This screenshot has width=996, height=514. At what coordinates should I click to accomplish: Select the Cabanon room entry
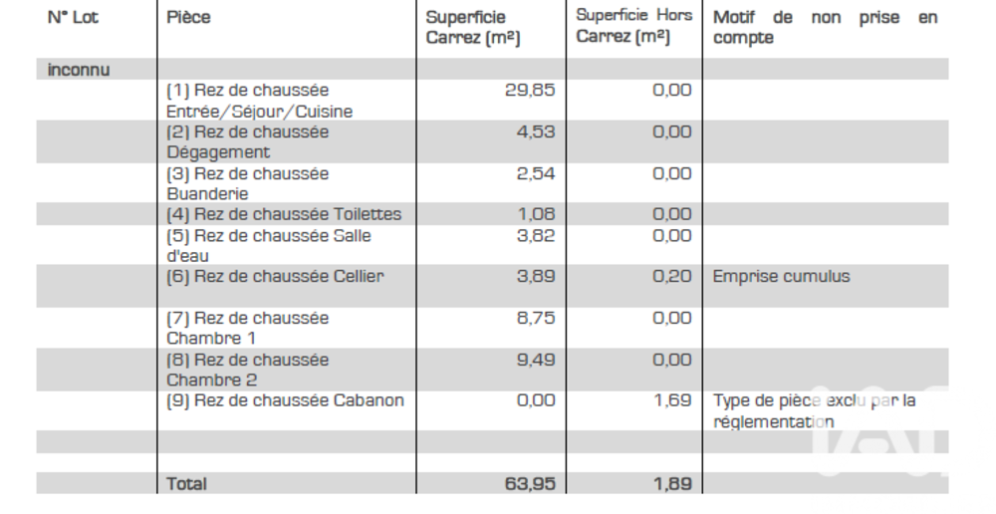point(284,400)
